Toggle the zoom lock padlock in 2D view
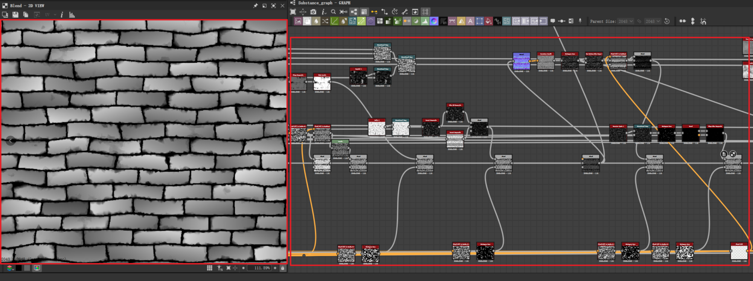Image resolution: width=753 pixels, height=281 pixels. point(282,268)
